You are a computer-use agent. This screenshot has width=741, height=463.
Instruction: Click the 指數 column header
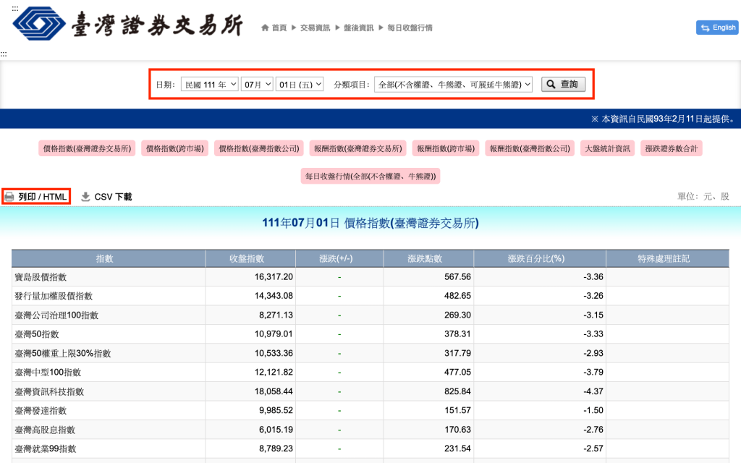[x=109, y=258]
